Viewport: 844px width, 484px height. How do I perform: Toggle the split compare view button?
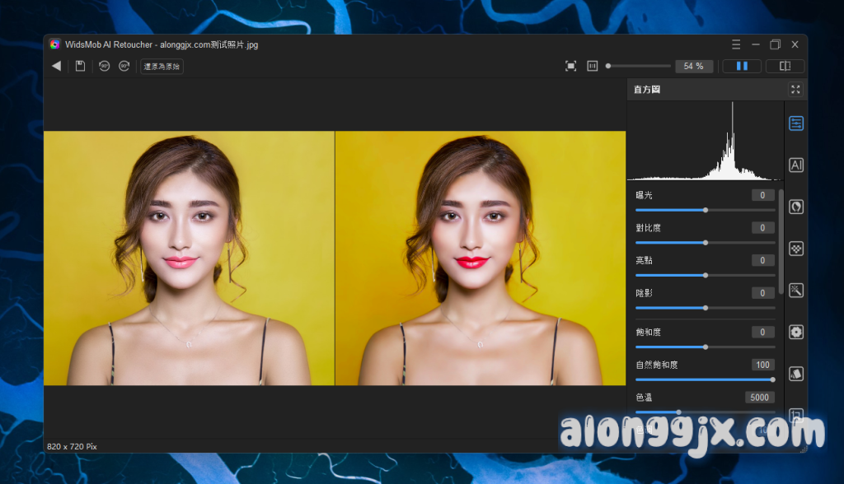785,66
